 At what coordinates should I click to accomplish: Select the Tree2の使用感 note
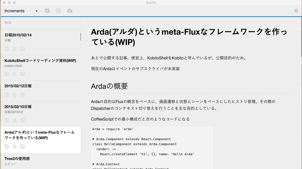tap(41, 161)
